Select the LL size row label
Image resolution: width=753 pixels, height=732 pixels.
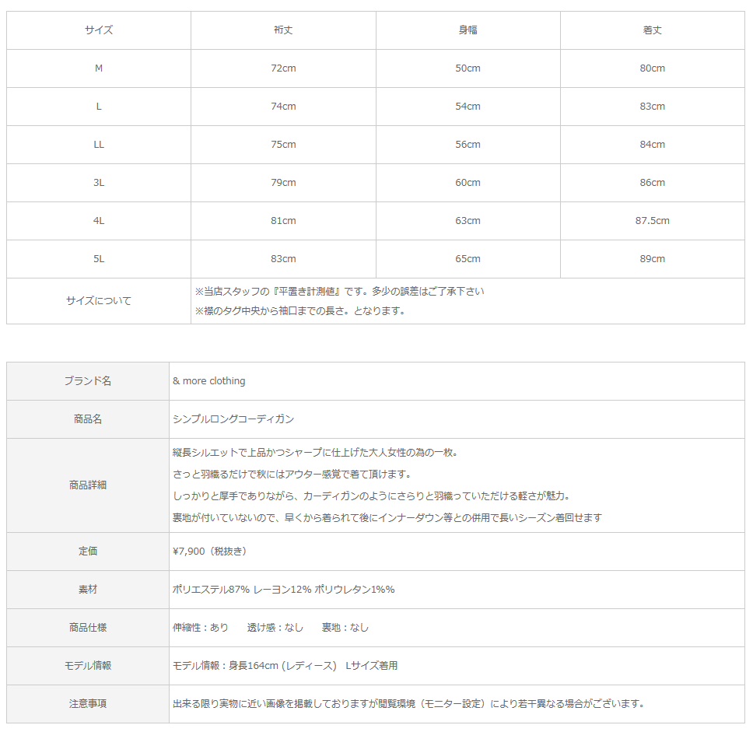point(99,145)
